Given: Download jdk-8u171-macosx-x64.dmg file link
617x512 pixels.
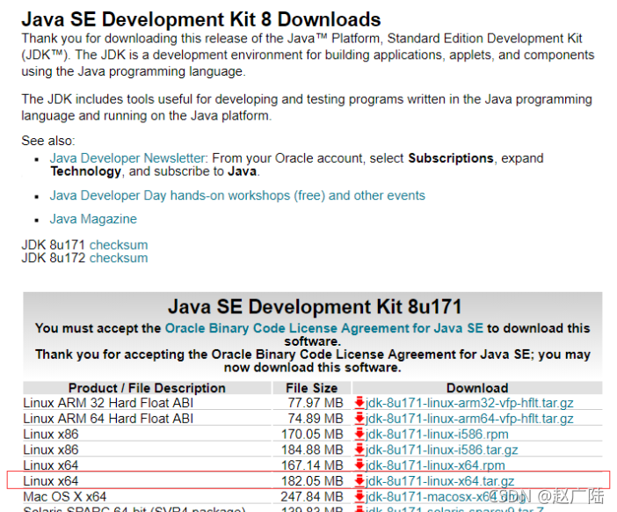Looking at the screenshot, I should coord(446,496).
